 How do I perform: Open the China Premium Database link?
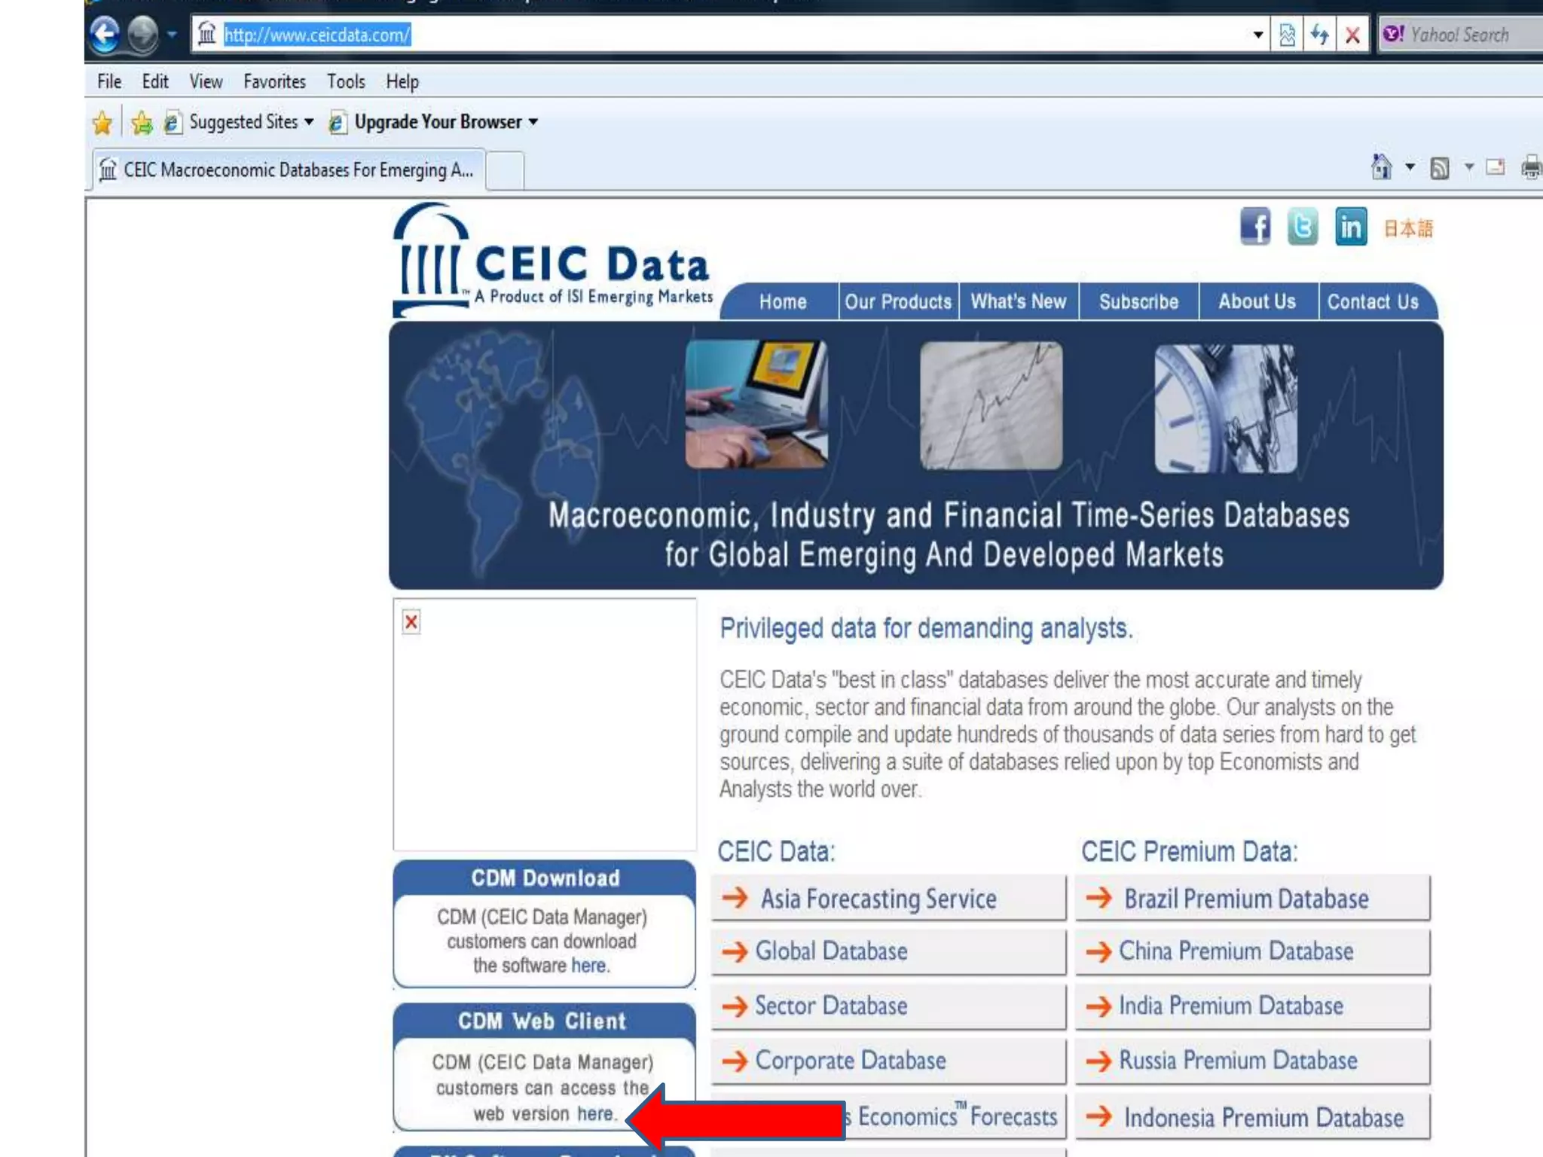[x=1236, y=951]
